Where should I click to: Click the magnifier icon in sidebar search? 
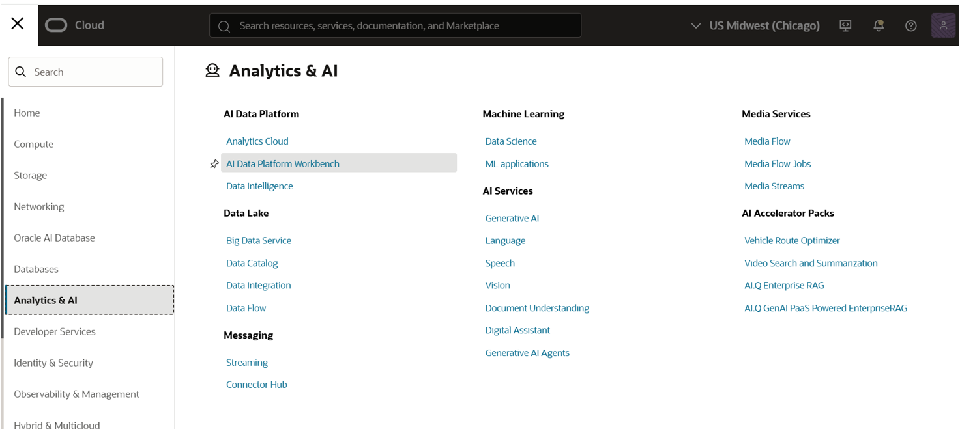point(21,72)
